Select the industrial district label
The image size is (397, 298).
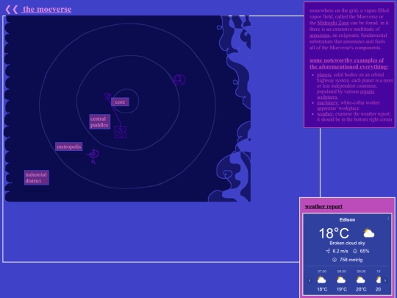pyautogui.click(x=37, y=177)
